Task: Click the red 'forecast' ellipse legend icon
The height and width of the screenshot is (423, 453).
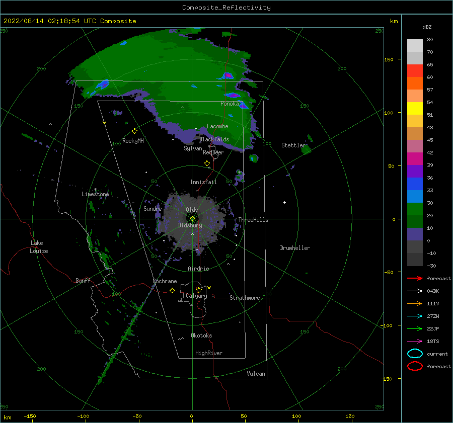Action: click(415, 366)
